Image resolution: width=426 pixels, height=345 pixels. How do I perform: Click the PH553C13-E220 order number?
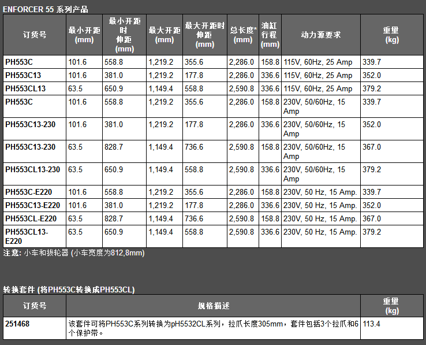(x=33, y=205)
